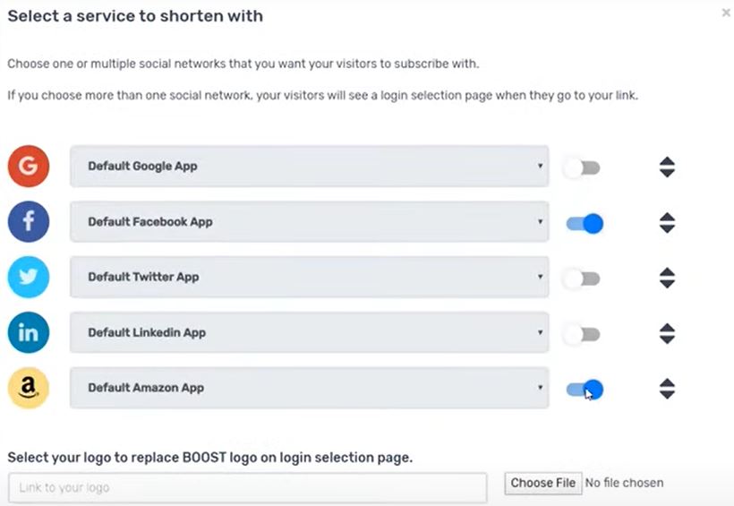Open the Default Google App dropdown
Screen dimensions: 734x506
[x=309, y=167]
